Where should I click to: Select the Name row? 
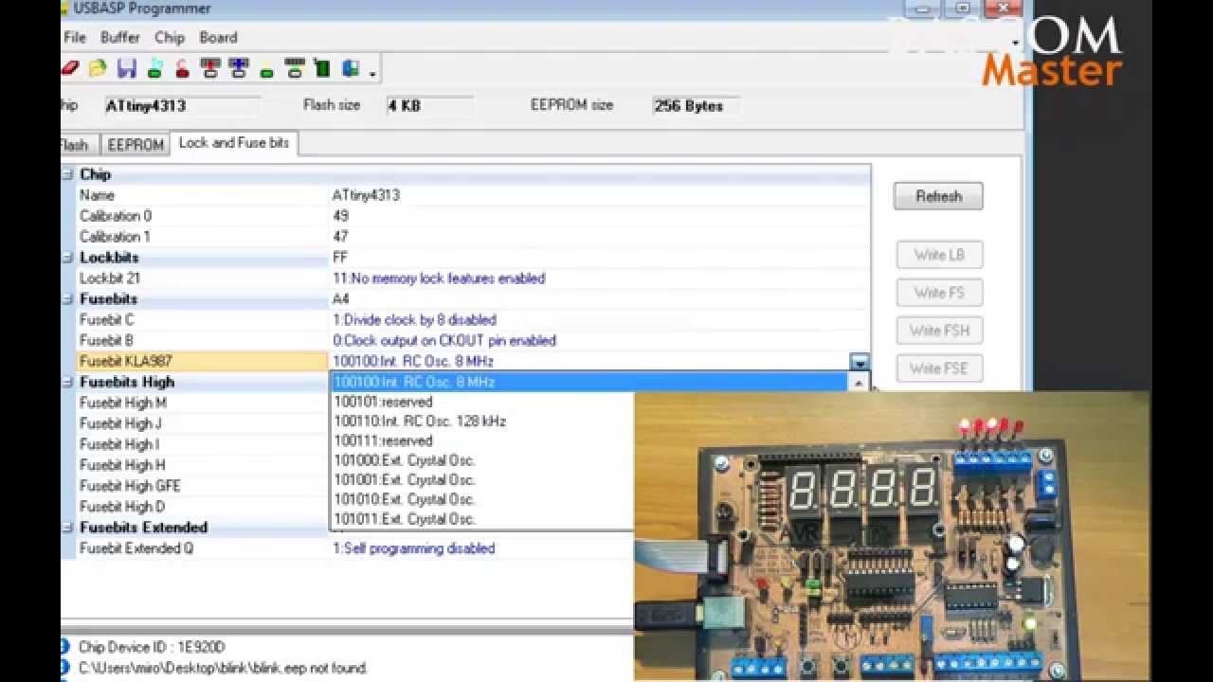pos(472,195)
